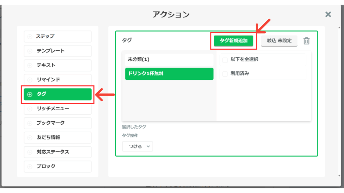
Task: Tick the 利用済み tag checkbox
Action: pyautogui.click(x=225, y=74)
